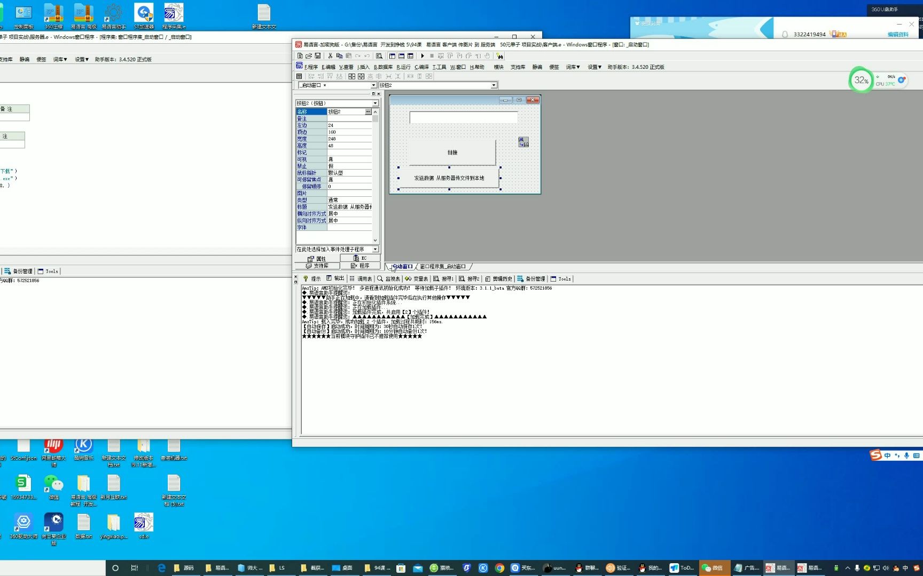
Task: Click the 链接 button on the form
Action: (x=452, y=153)
